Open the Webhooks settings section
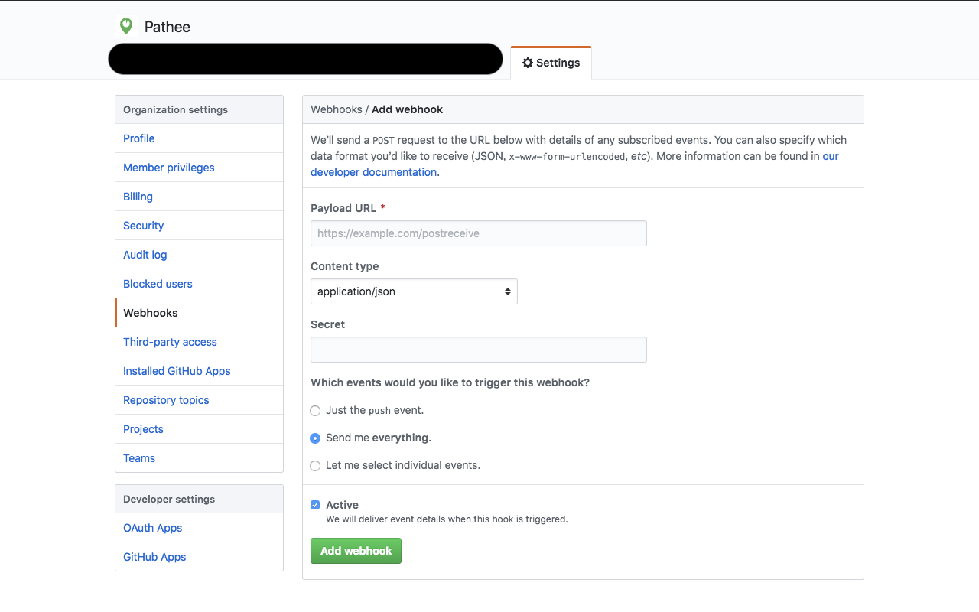The width and height of the screenshot is (979, 612). click(x=150, y=312)
